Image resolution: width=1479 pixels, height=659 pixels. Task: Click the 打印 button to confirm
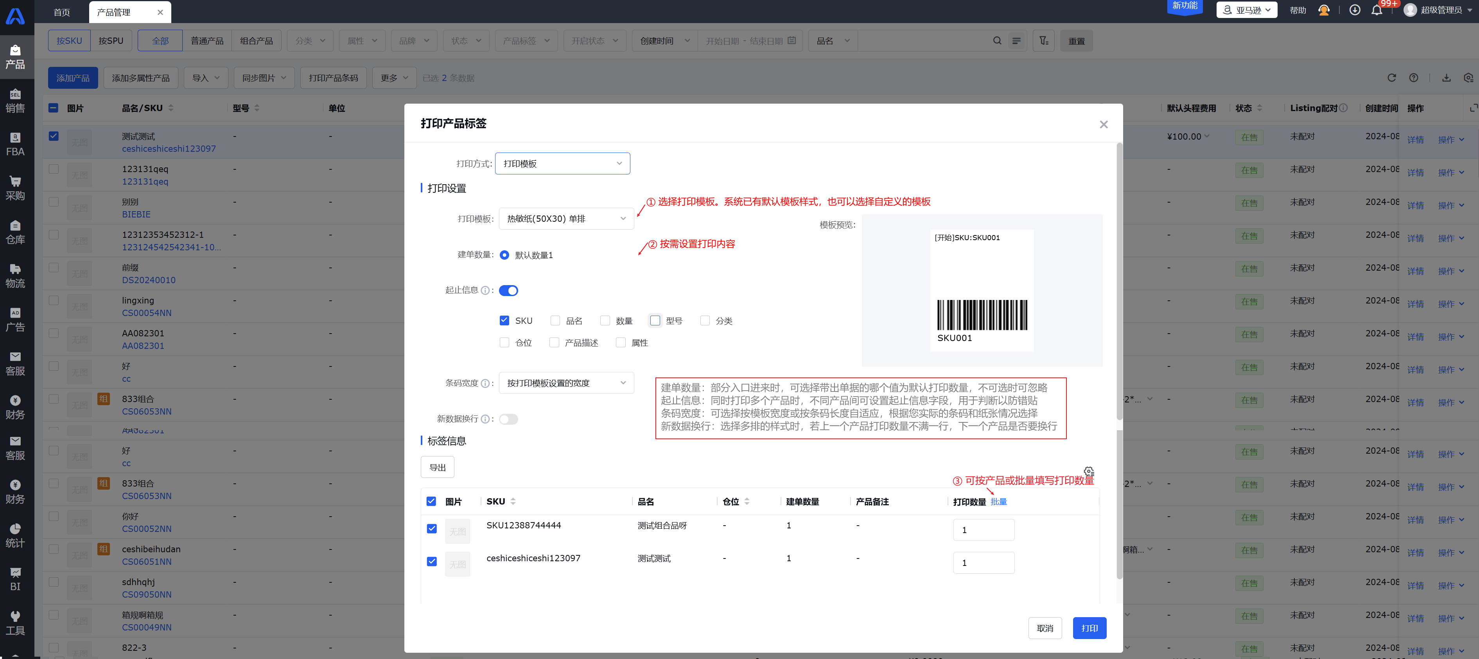pos(1090,628)
